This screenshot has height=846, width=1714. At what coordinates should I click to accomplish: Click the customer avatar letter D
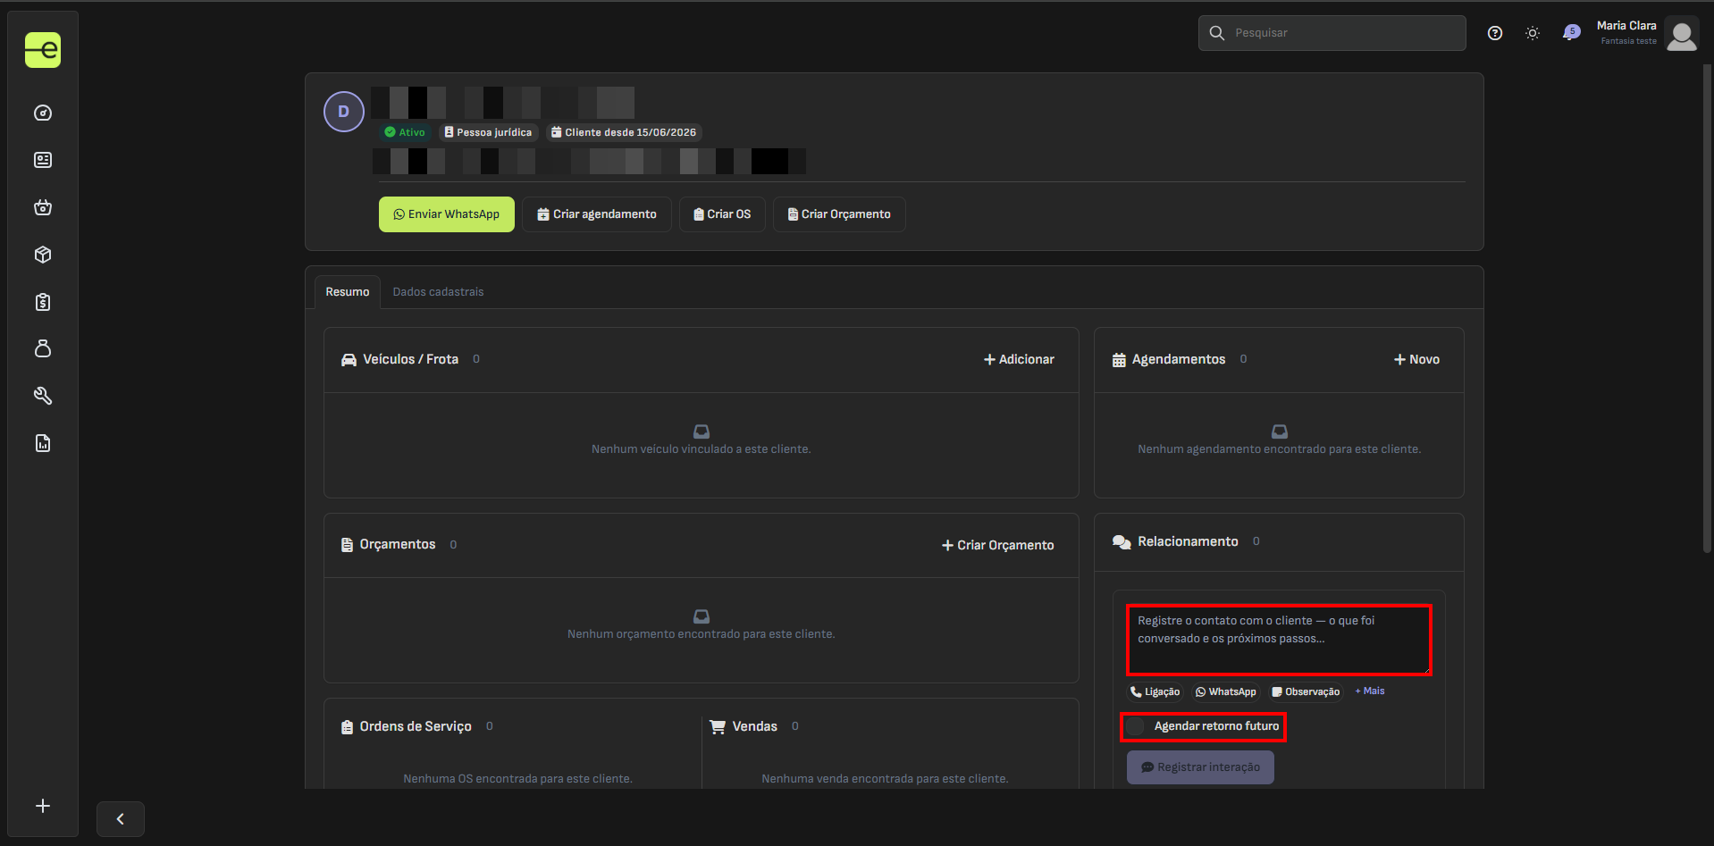(344, 112)
